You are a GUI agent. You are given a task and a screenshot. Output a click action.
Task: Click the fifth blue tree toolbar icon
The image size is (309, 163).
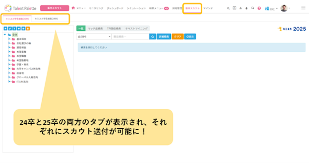pos(23,29)
